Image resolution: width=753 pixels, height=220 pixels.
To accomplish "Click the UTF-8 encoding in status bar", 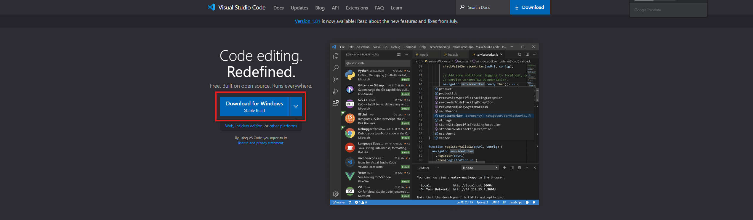I will [496, 203].
